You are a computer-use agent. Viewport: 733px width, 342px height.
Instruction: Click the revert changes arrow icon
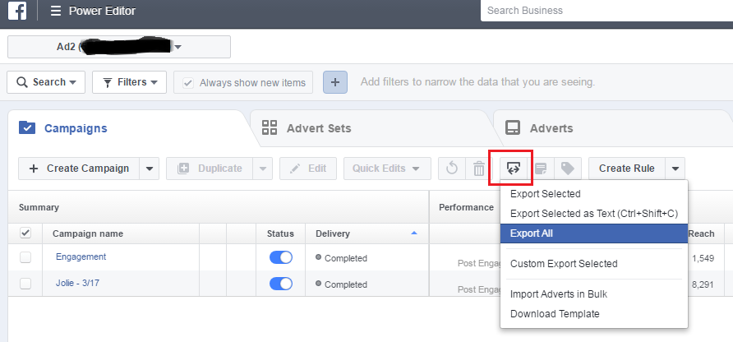[452, 169]
